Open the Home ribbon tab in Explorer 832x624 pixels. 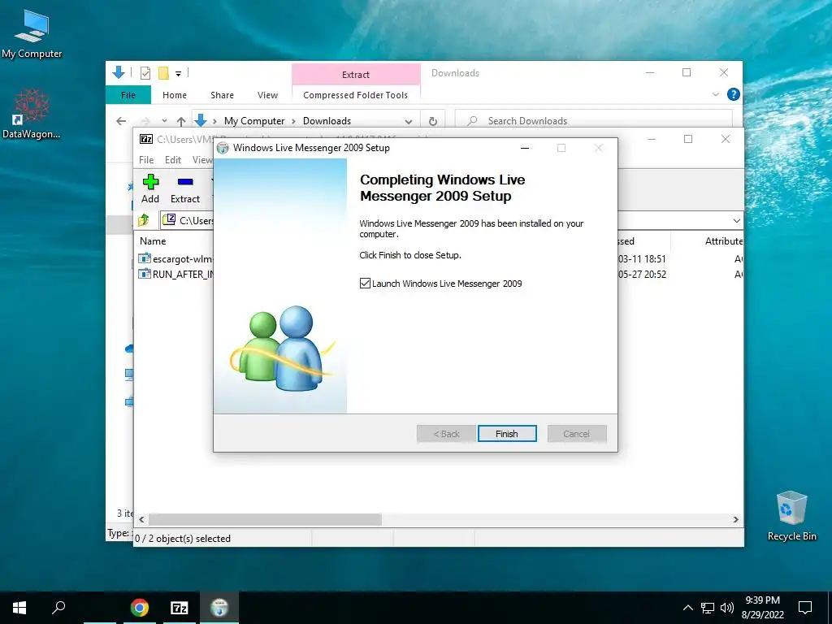(x=175, y=95)
